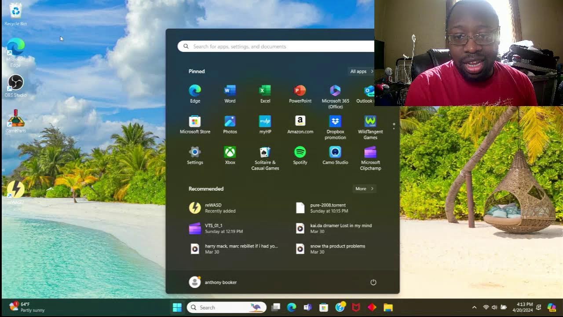Show All apps list
This screenshot has width=563, height=317.
pos(362,71)
